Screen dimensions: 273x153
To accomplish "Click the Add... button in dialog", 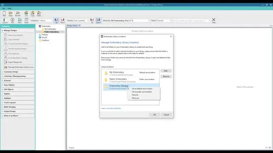I will coord(166,71).
